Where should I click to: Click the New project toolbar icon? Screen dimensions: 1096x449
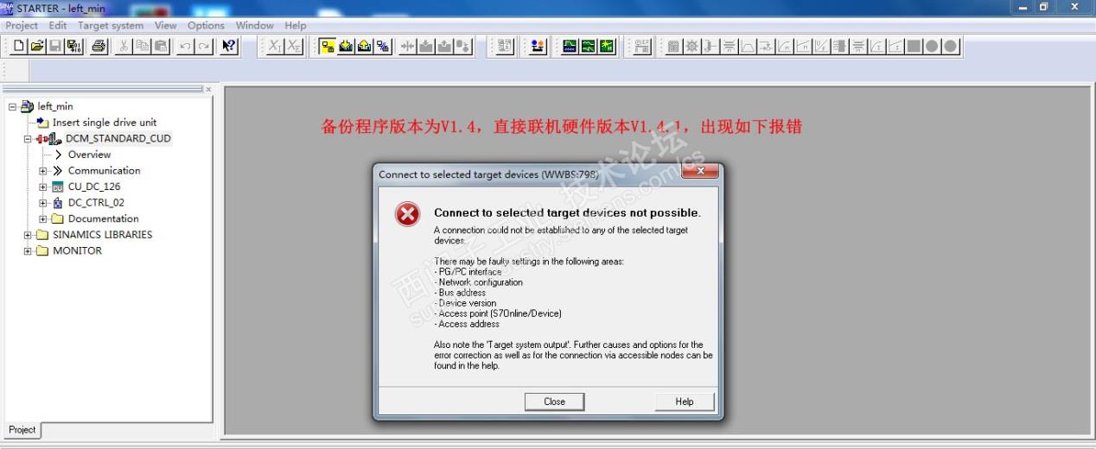coord(19,47)
